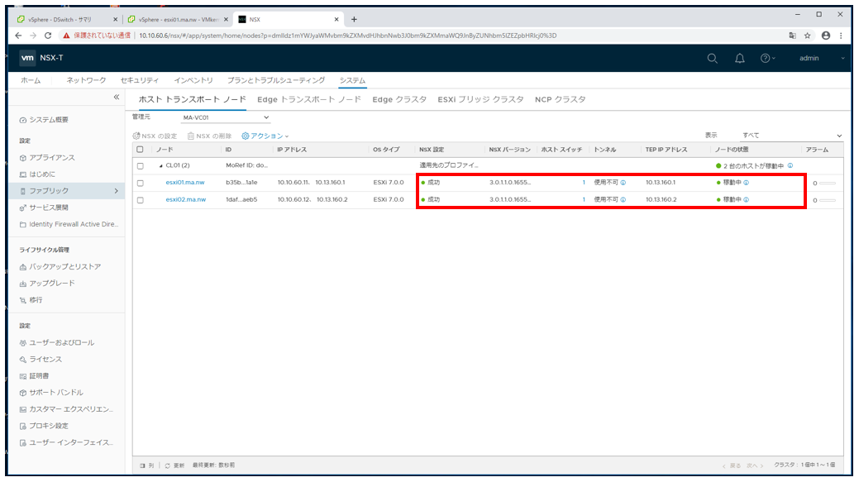Open the esxi01.ma.nw node link
859x482 pixels.
[185, 183]
